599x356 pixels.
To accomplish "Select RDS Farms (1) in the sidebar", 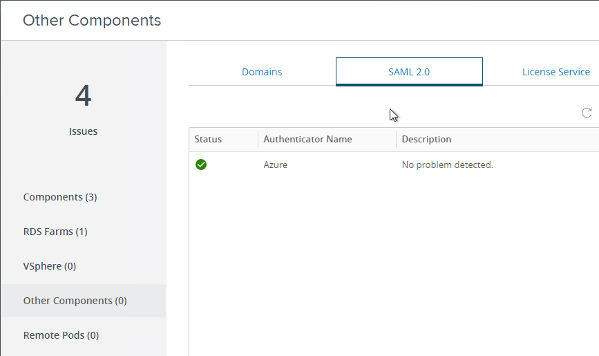I will pos(55,232).
